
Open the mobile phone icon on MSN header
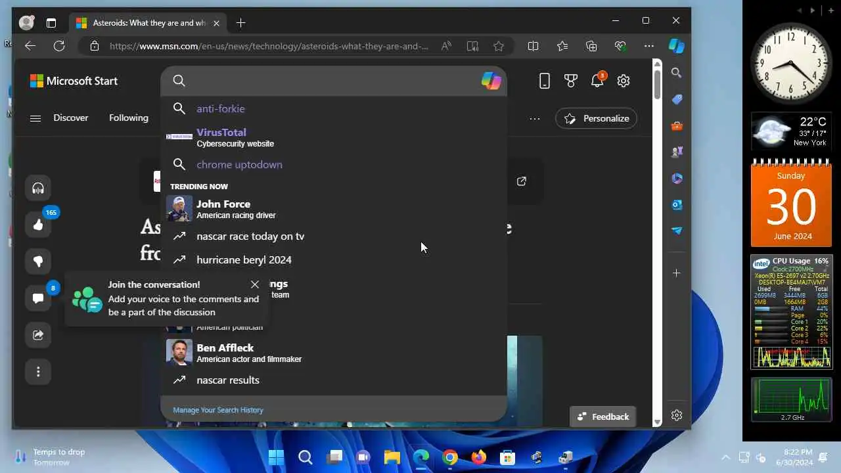click(544, 81)
